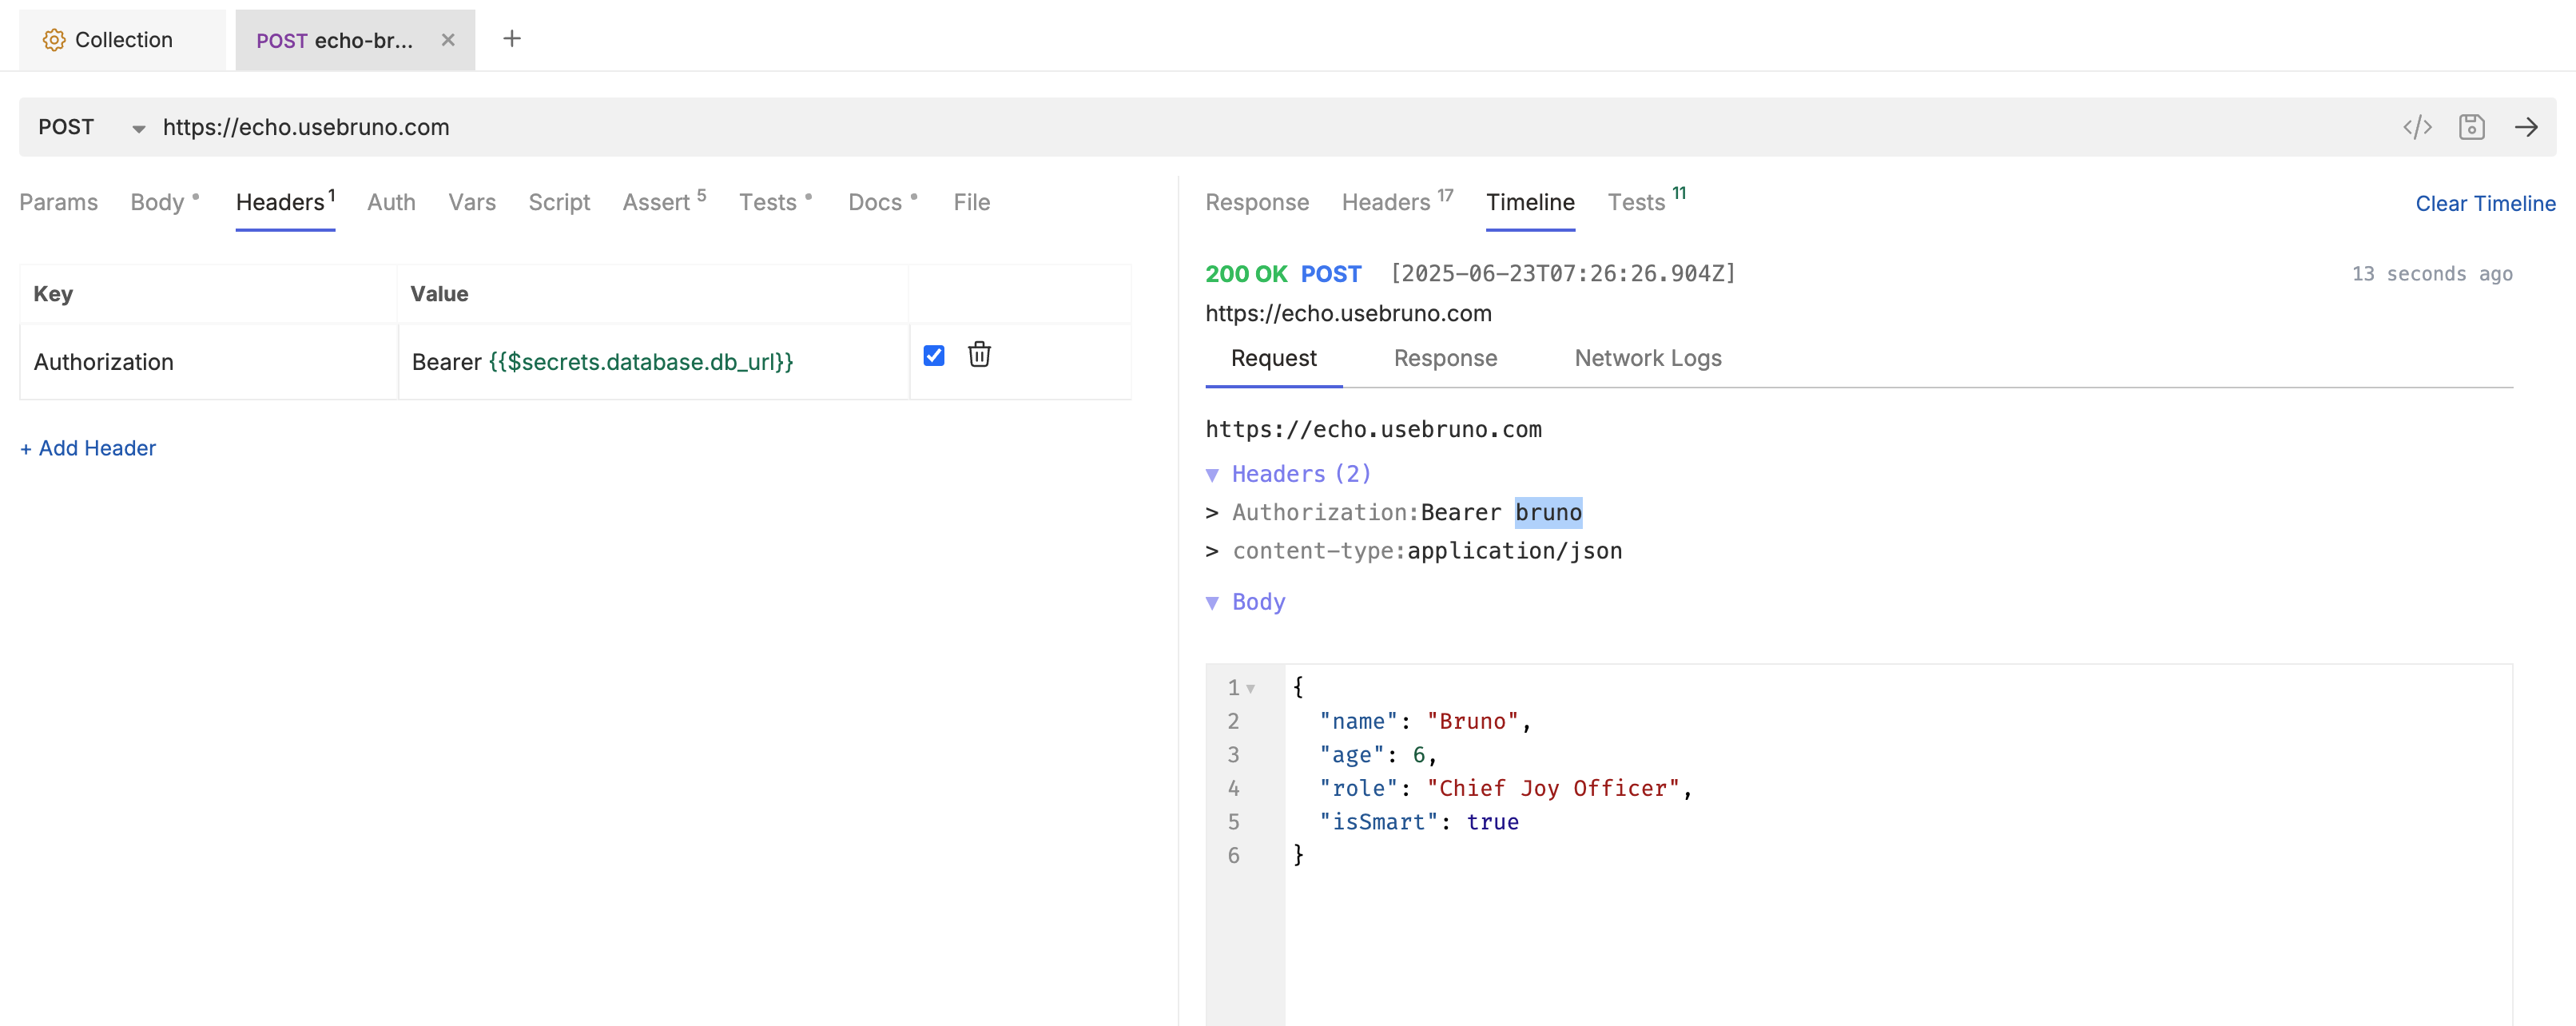2576x1026 pixels.
Task: Click the timeline timestamp text
Action: click(x=1563, y=273)
